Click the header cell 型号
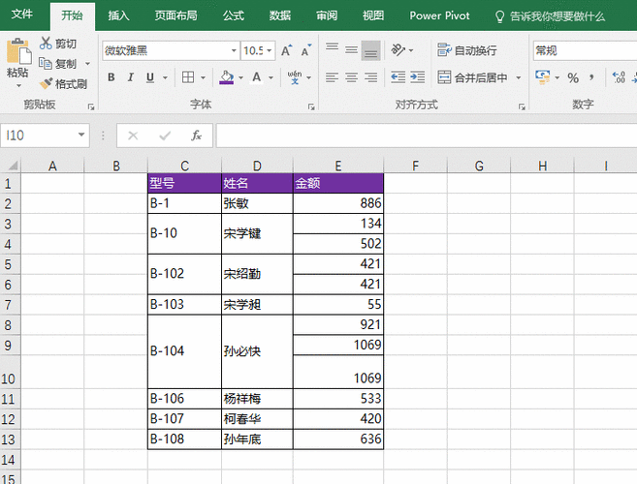Viewport: 637px width, 484px height. coord(185,183)
